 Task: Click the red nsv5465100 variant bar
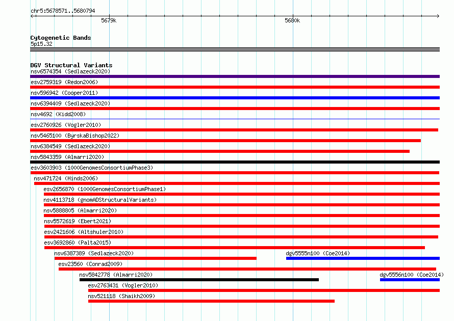point(225,141)
